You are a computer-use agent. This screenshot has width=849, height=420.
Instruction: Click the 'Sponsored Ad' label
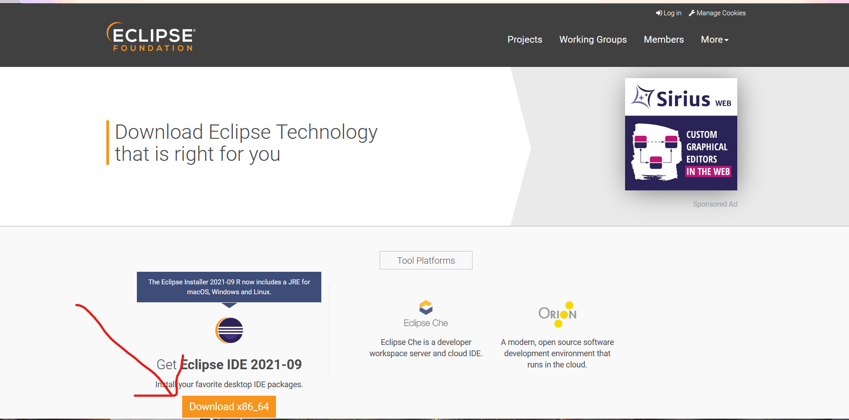click(x=715, y=204)
